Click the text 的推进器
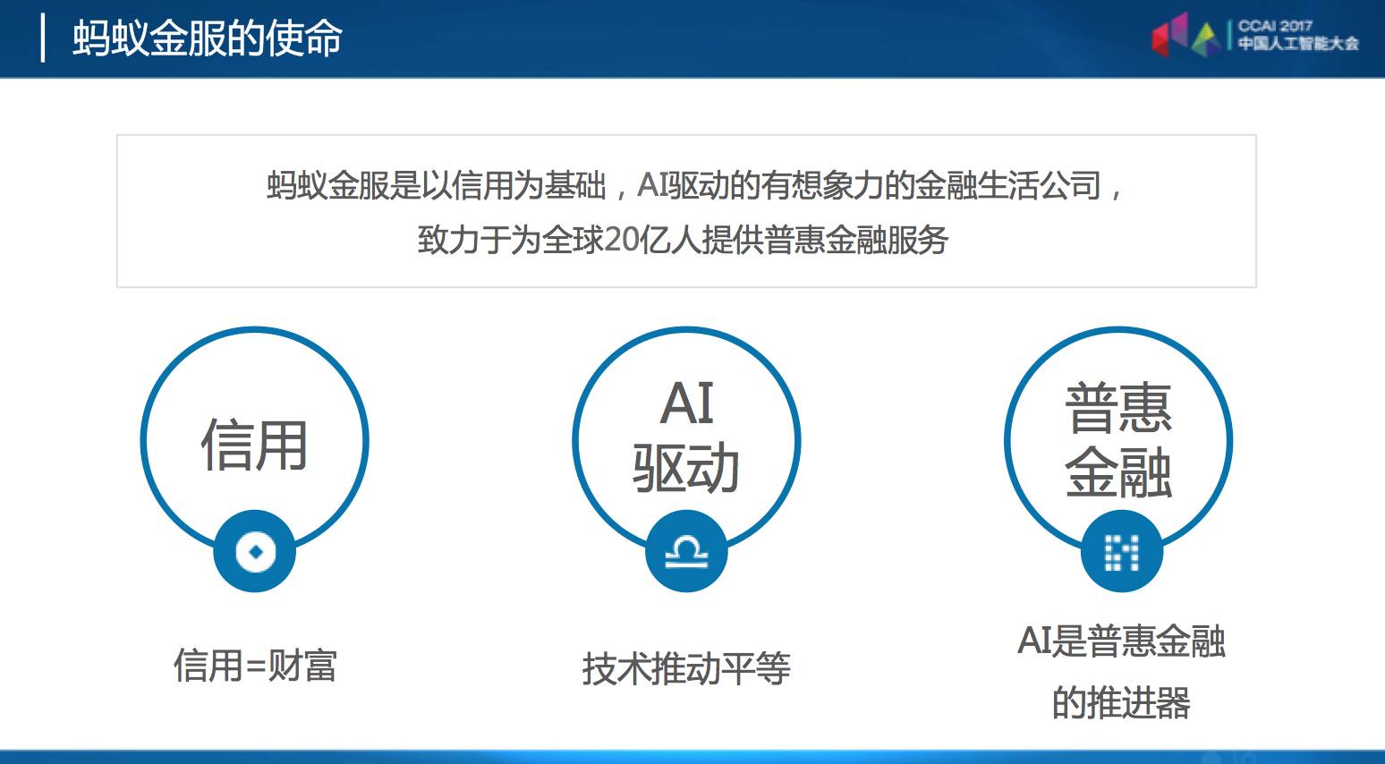Screen dimensions: 1385x764 1121,702
